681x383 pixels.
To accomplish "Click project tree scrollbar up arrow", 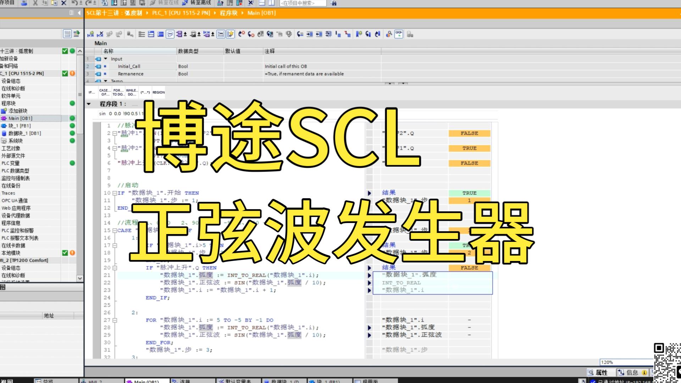I will pos(80,51).
